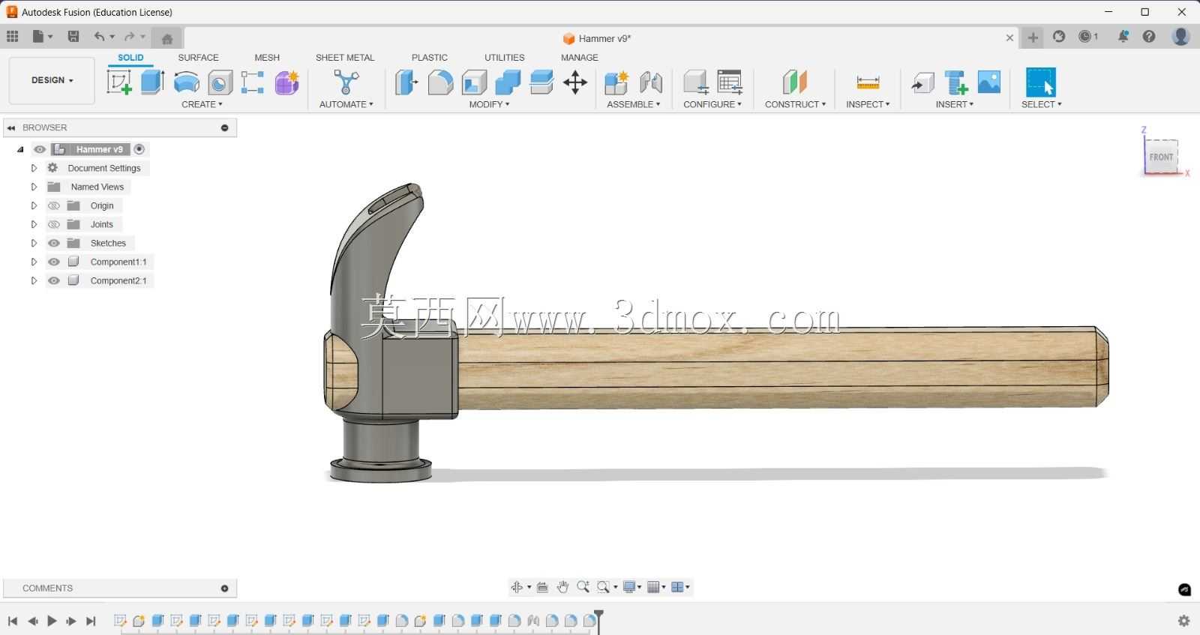
Task: Select the Press Pull tool
Action: coord(406,82)
